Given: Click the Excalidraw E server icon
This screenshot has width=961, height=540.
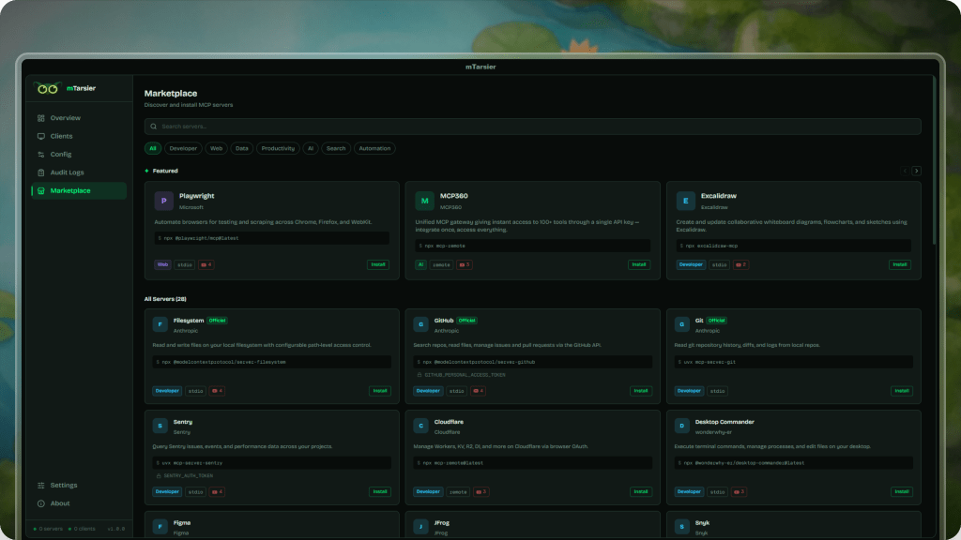Looking at the screenshot, I should point(685,201).
